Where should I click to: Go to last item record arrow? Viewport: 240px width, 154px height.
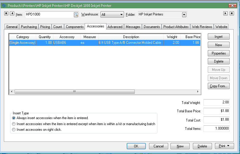point(232,13)
